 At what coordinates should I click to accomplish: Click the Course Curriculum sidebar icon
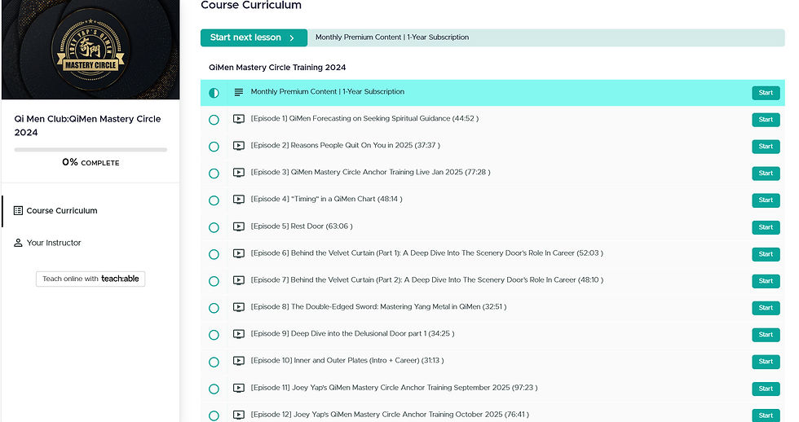18,210
